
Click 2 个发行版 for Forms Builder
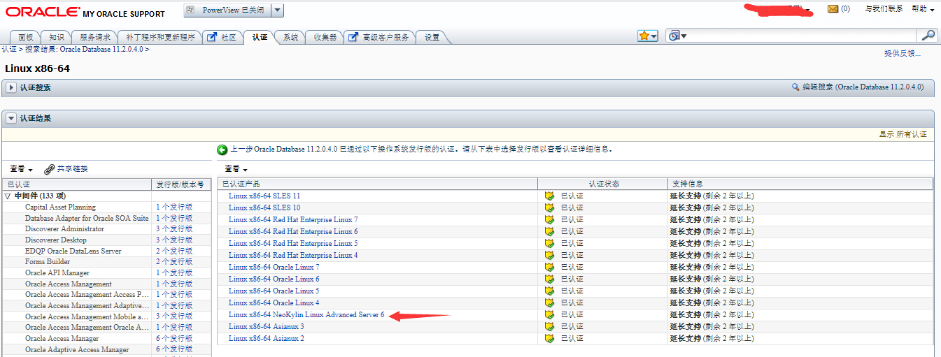tap(174, 262)
